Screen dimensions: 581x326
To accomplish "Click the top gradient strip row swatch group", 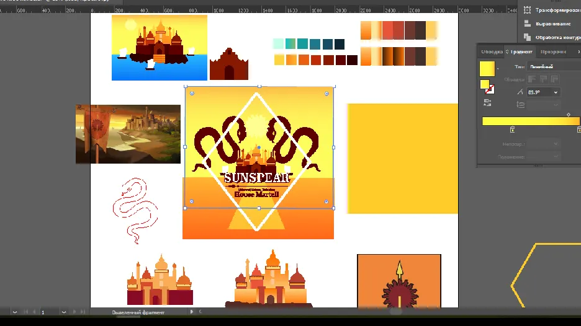I will point(399,30).
